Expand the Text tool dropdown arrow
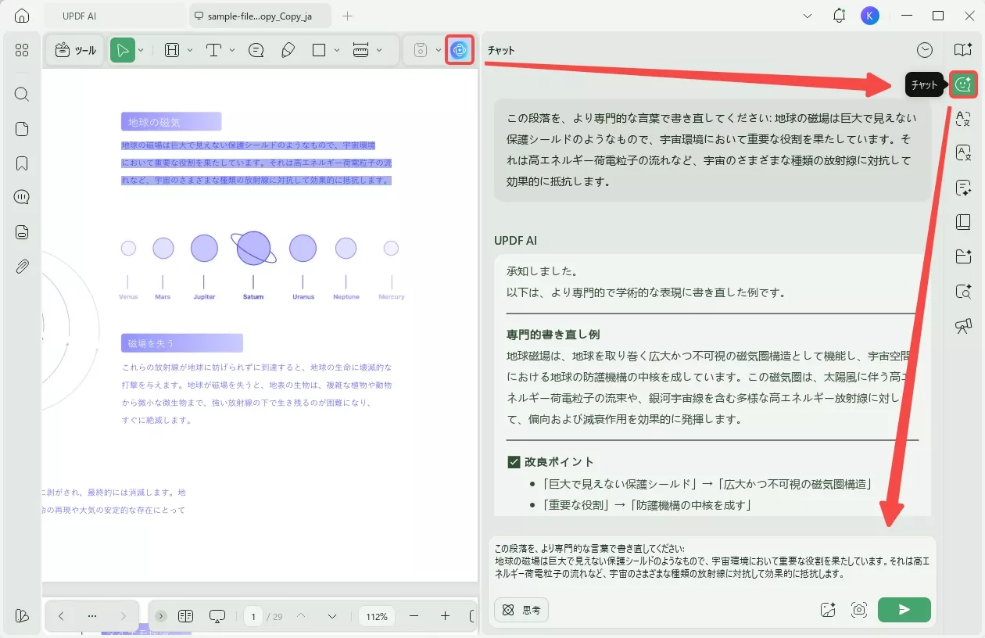985x638 pixels. (x=231, y=49)
